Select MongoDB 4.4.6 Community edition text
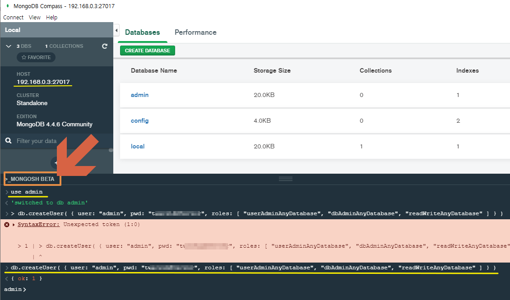 coord(54,124)
